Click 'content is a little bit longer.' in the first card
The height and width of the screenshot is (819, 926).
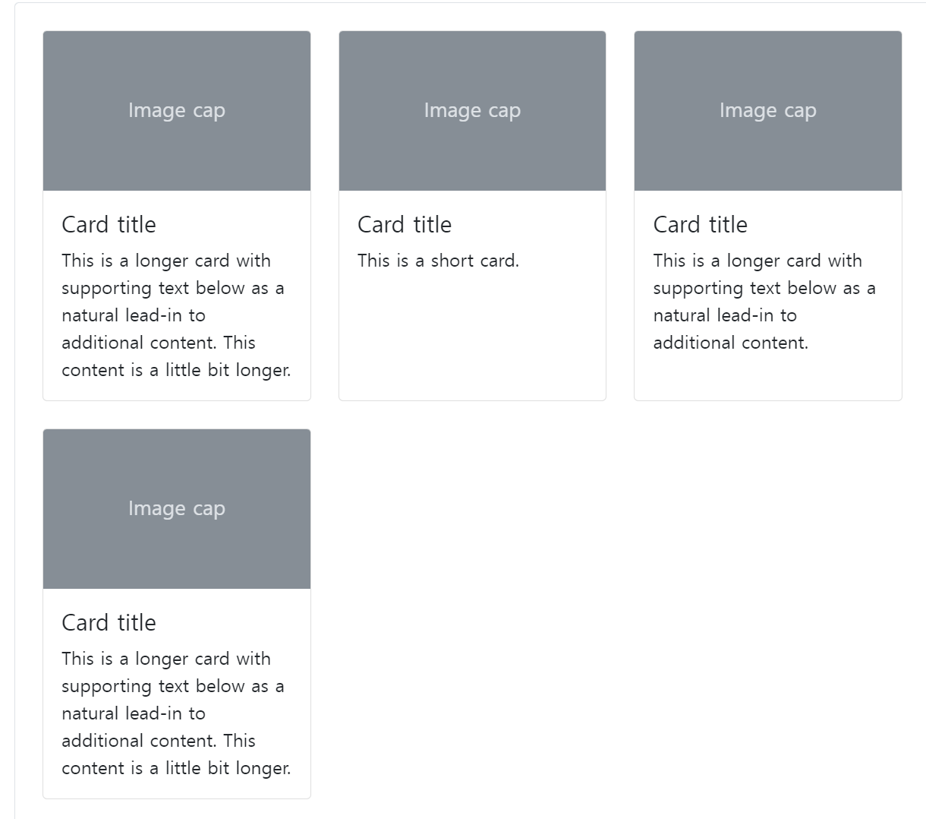[x=176, y=370]
